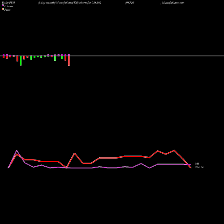Select the "Volume" legend label
Image resolution: width=224 pixels, height=224 pixels.
(9, 6)
